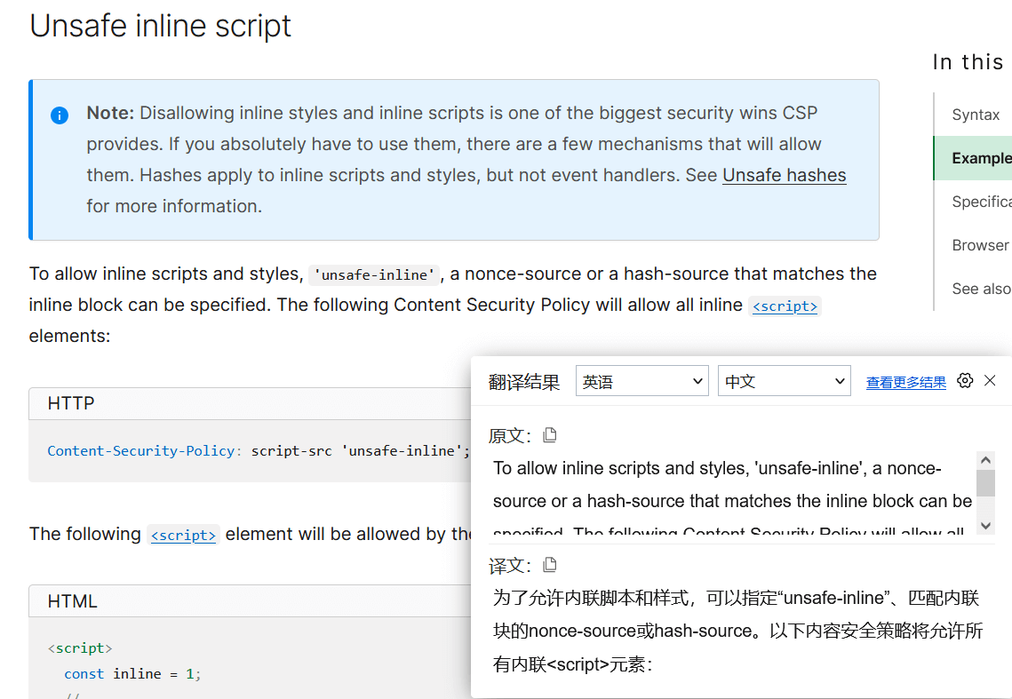Go to Browser compatibility in sidebar

click(x=981, y=245)
